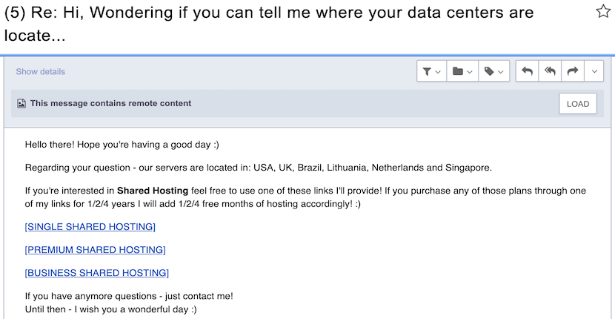Open the filter funnel dropdown
Image resolution: width=615 pixels, height=319 pixels.
[431, 71]
